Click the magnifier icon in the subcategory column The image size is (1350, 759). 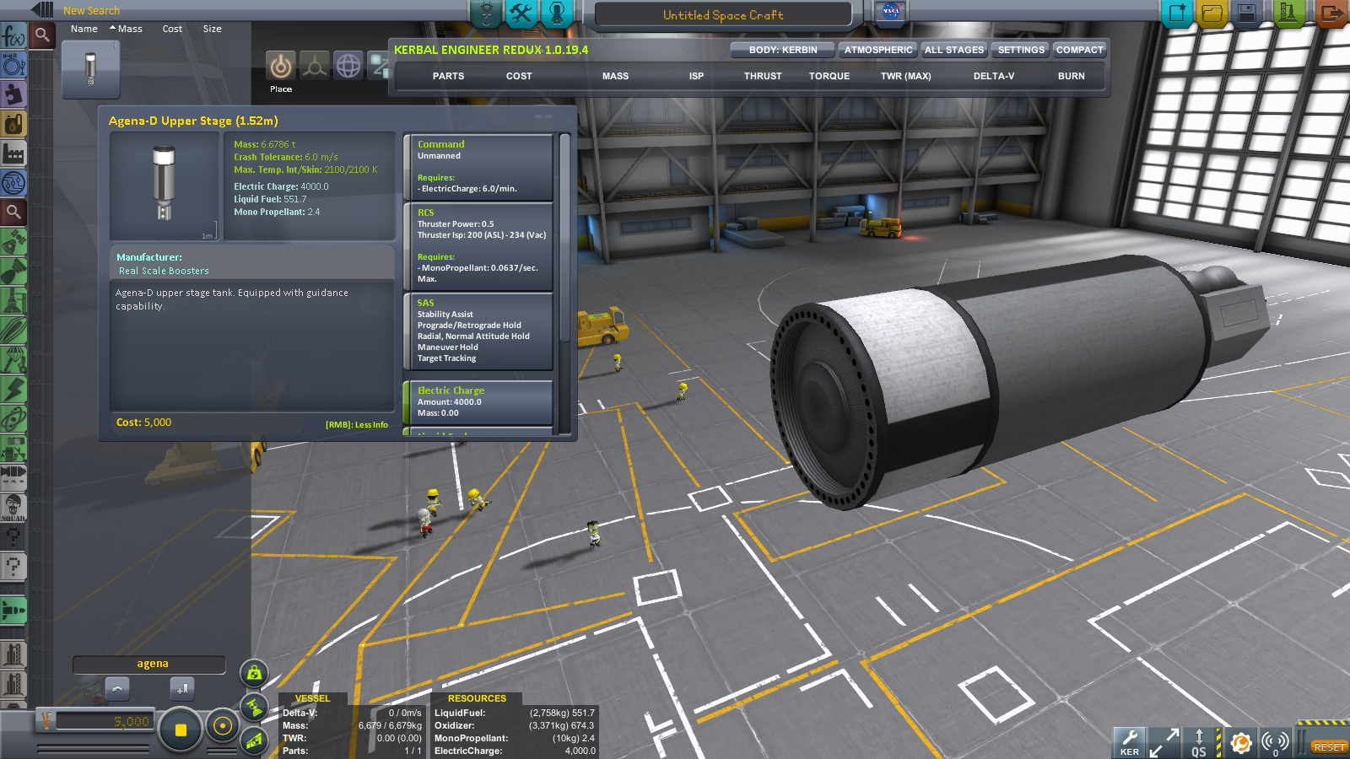(42, 35)
